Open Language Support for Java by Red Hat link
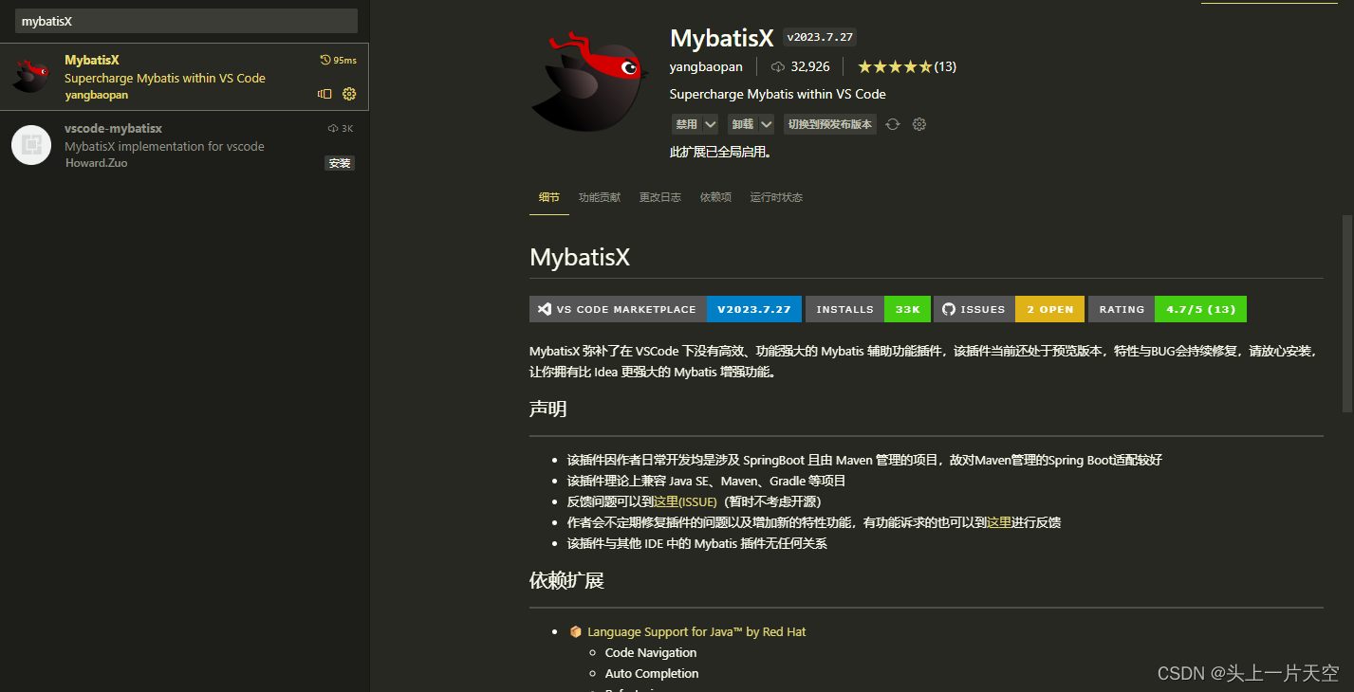Screen dimensions: 1354x692 pos(696,631)
